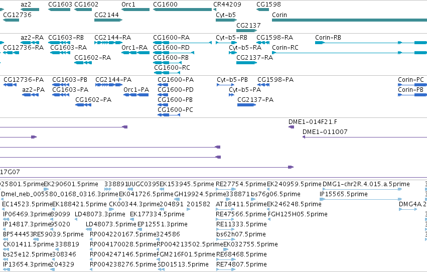
Task: Select EST EK290601.5prime
Action: pyautogui.click(x=46, y=189)
